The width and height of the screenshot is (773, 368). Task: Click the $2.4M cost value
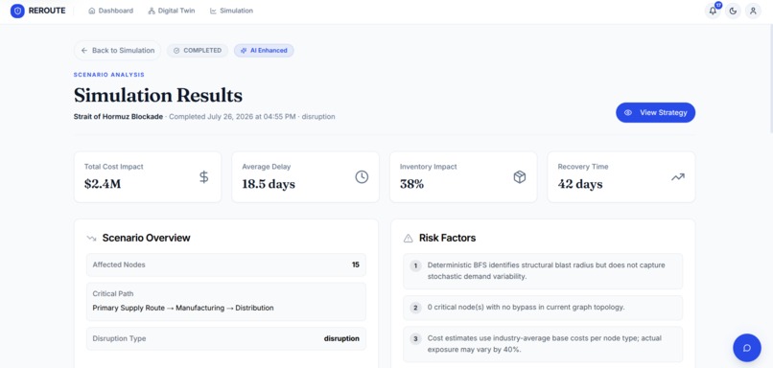(103, 184)
